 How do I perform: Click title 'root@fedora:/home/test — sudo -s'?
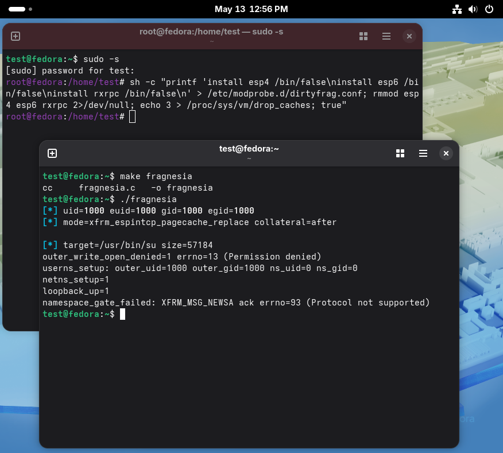[211, 32]
